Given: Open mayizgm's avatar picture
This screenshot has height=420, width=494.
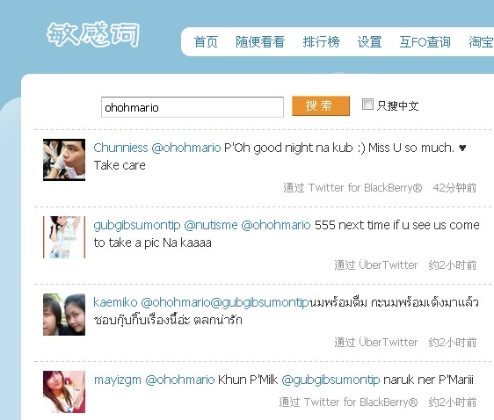Looking at the screenshot, I should [x=64, y=392].
